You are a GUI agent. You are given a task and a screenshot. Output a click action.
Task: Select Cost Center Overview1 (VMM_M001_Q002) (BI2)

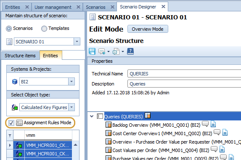[162, 133]
